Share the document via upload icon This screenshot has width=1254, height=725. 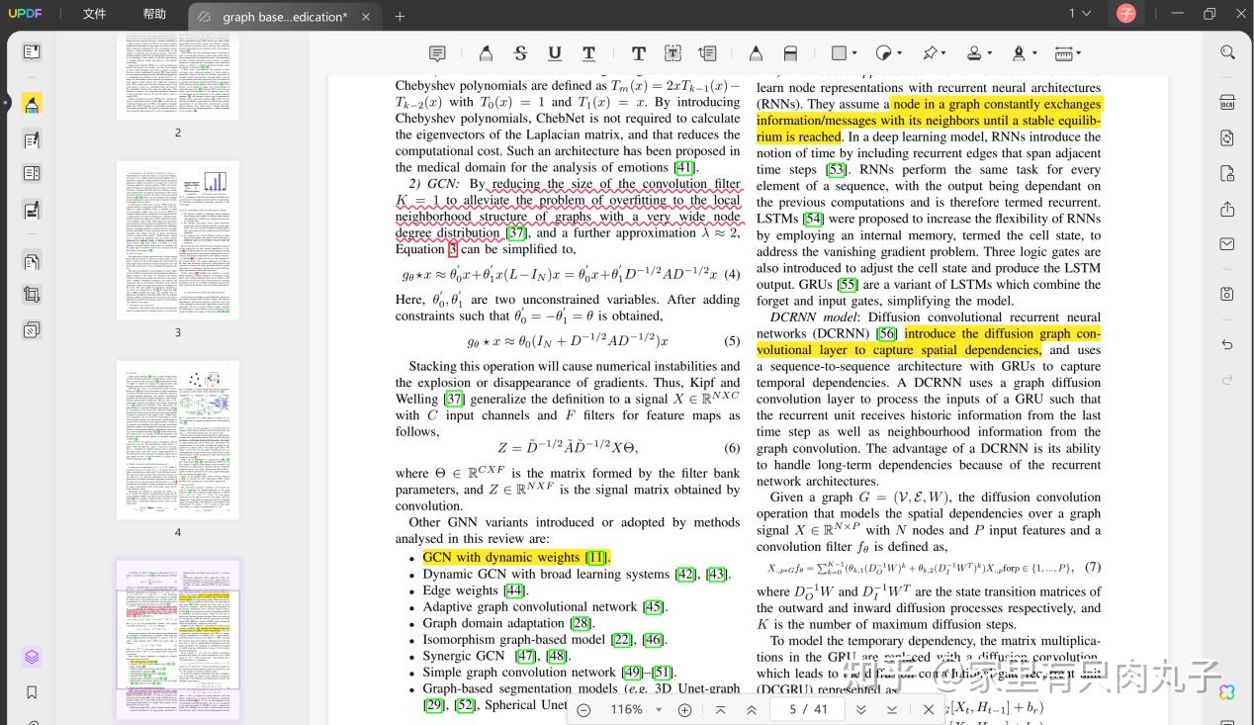tap(1227, 209)
